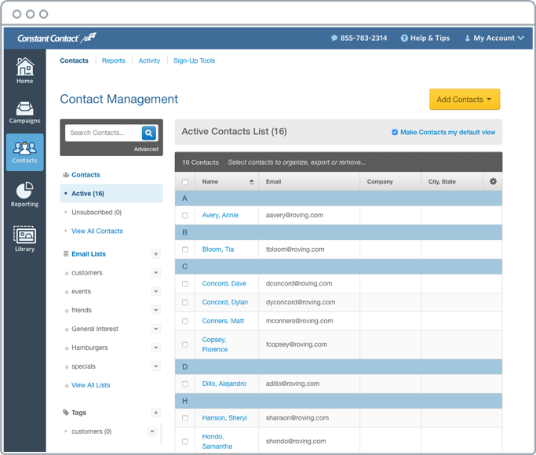Switch to the Reports tab
Screen dimensions: 536x455
(x=113, y=60)
